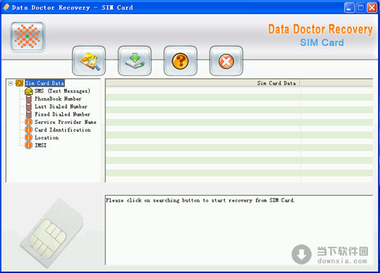Click the empty second column header

[x=336, y=83]
